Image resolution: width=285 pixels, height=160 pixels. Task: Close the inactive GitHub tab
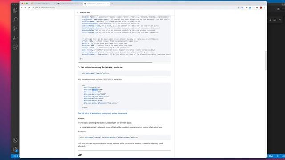(81, 4)
